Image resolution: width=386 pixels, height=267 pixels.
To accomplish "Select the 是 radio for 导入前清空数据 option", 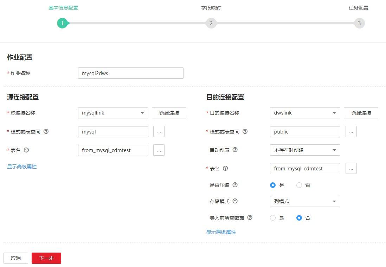I will click(x=273, y=218).
